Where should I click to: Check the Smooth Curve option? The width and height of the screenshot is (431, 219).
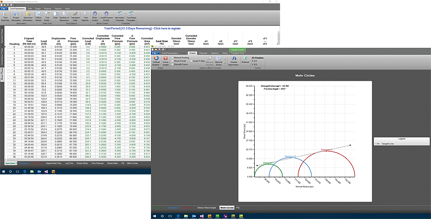pos(172,64)
